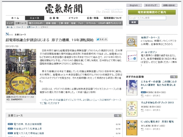Click document icon under エネルギーの針路 price
The image size is (183, 137).
[142, 96]
